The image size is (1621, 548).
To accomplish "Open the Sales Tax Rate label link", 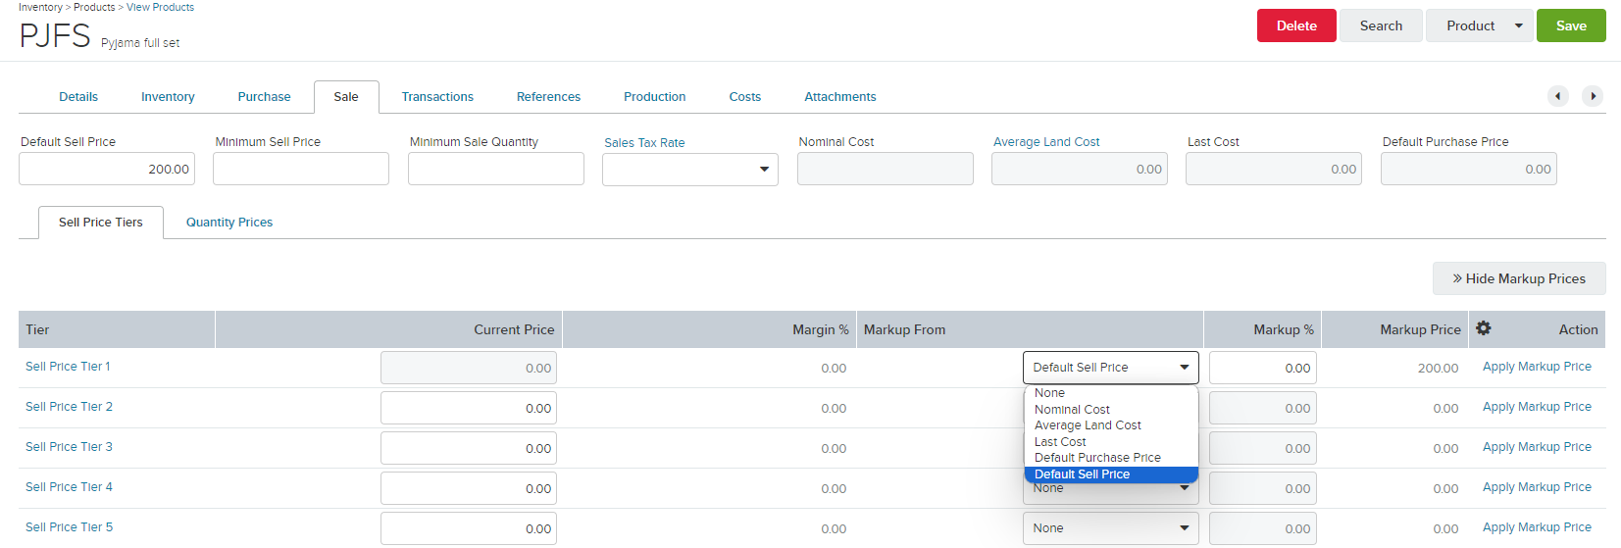I will (x=644, y=143).
